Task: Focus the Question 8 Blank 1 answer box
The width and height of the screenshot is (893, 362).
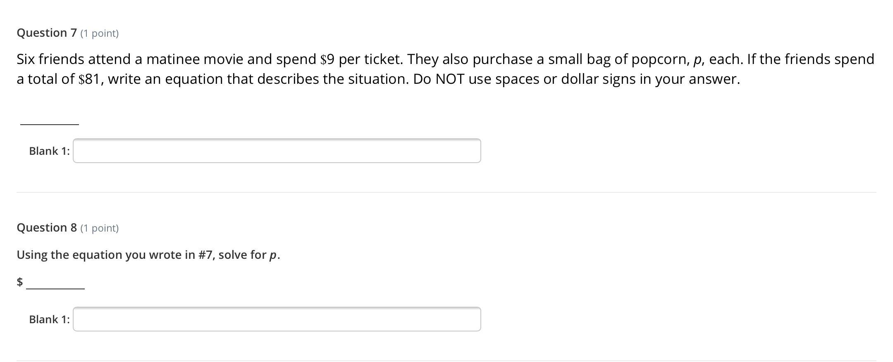Action: coord(277,319)
